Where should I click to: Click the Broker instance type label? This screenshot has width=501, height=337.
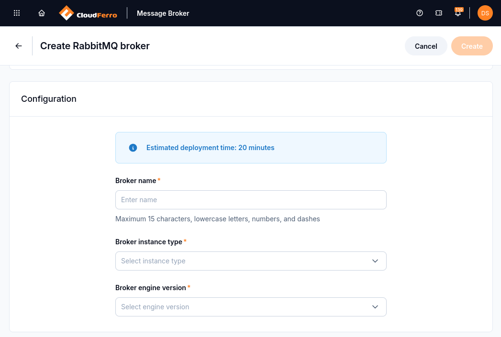click(148, 242)
